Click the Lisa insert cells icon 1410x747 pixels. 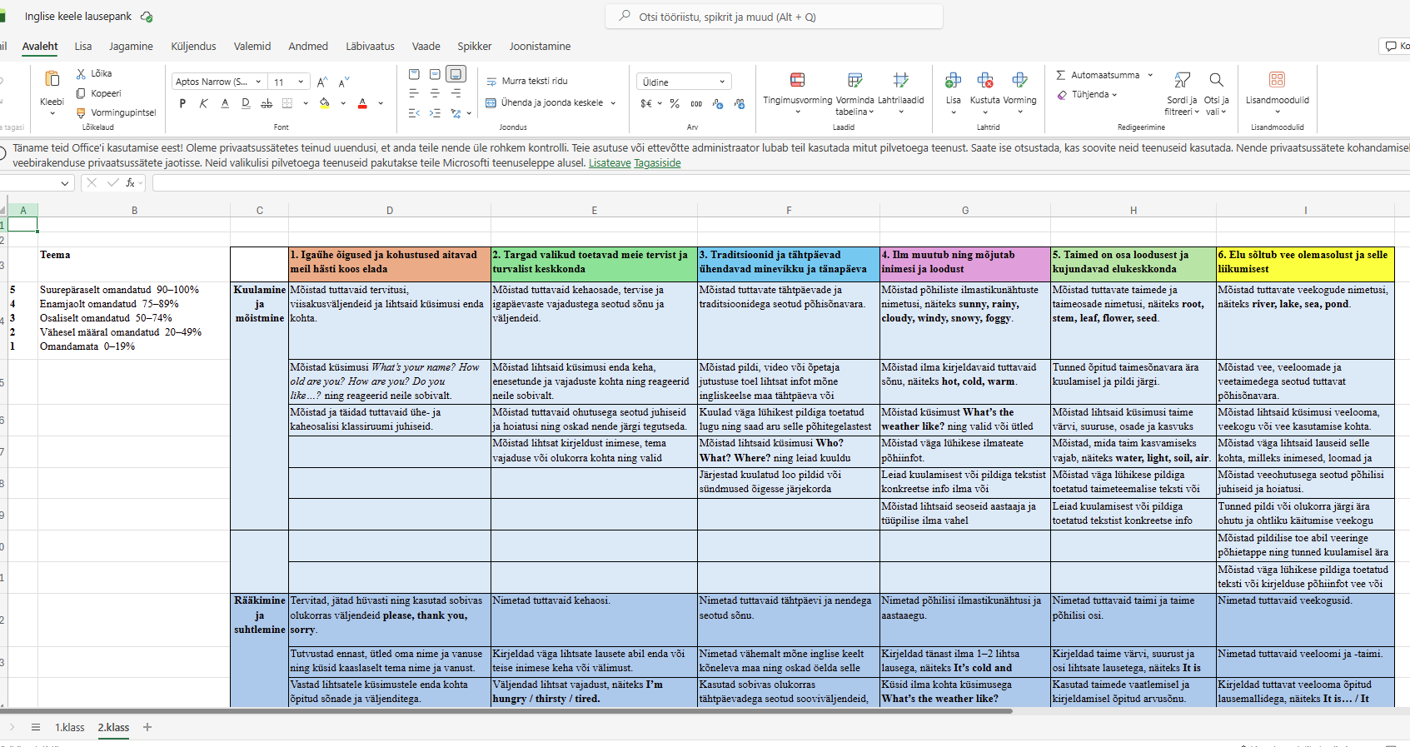[953, 80]
